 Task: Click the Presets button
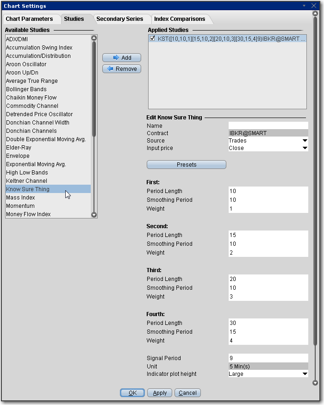point(186,164)
